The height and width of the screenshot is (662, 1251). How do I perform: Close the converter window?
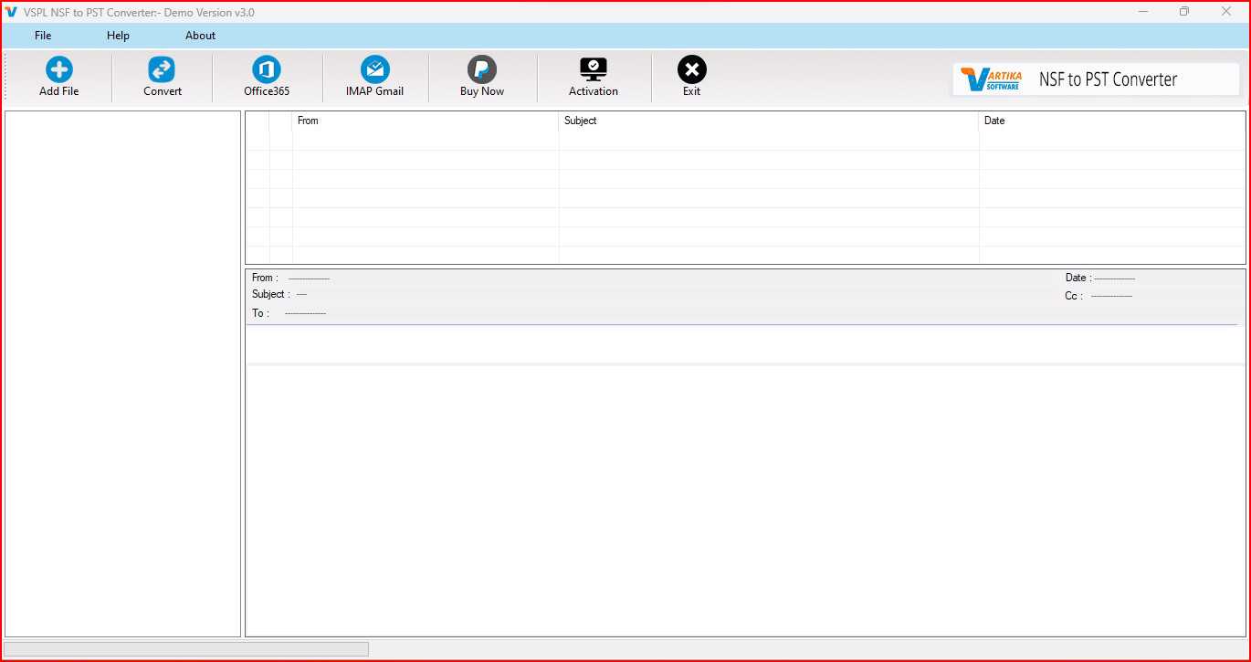(x=1226, y=12)
